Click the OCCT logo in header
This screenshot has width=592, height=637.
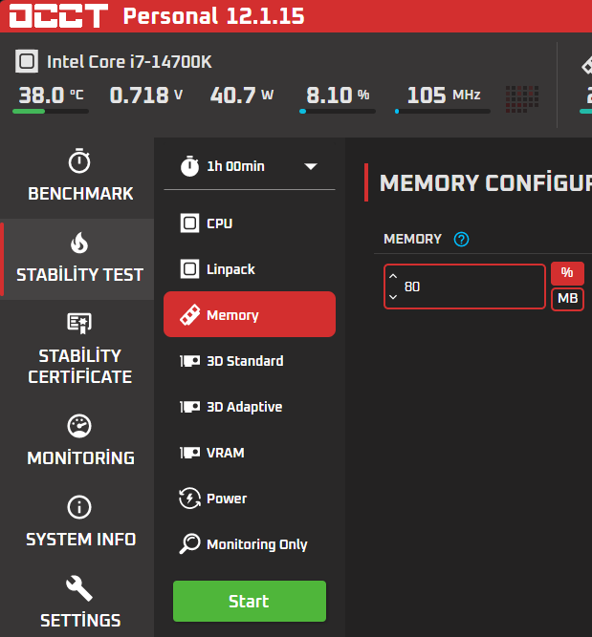click(x=58, y=16)
